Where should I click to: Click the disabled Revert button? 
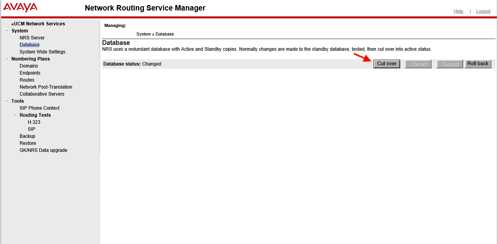(419, 64)
